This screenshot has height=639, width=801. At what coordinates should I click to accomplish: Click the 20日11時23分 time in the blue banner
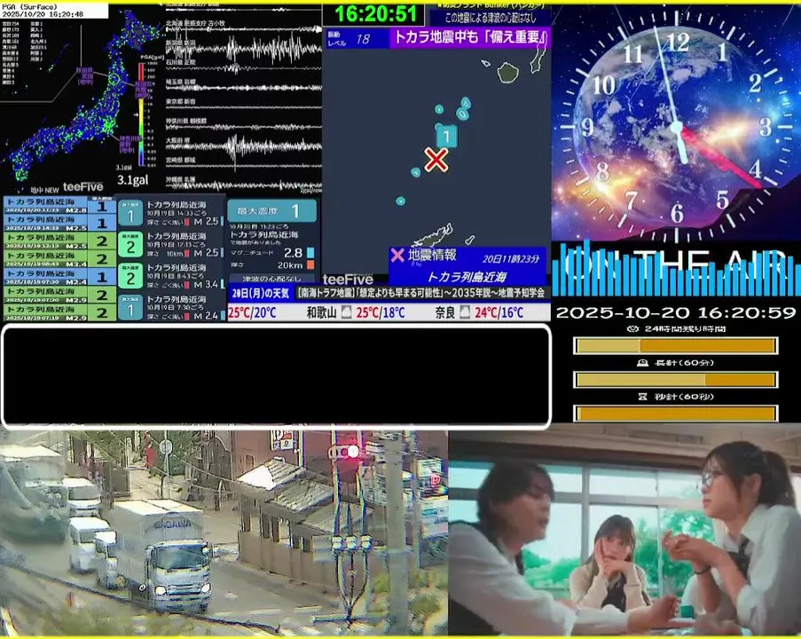click(511, 258)
